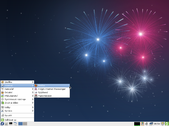Expand the Kancelář submenu arrow
Screen dimensions: 169x126
click(x=33, y=89)
